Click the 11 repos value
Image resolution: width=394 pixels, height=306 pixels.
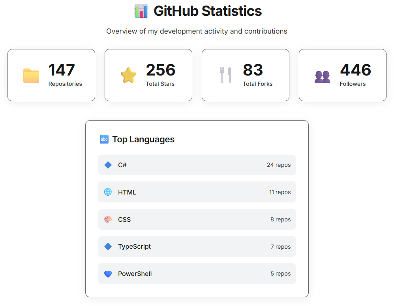(x=280, y=192)
